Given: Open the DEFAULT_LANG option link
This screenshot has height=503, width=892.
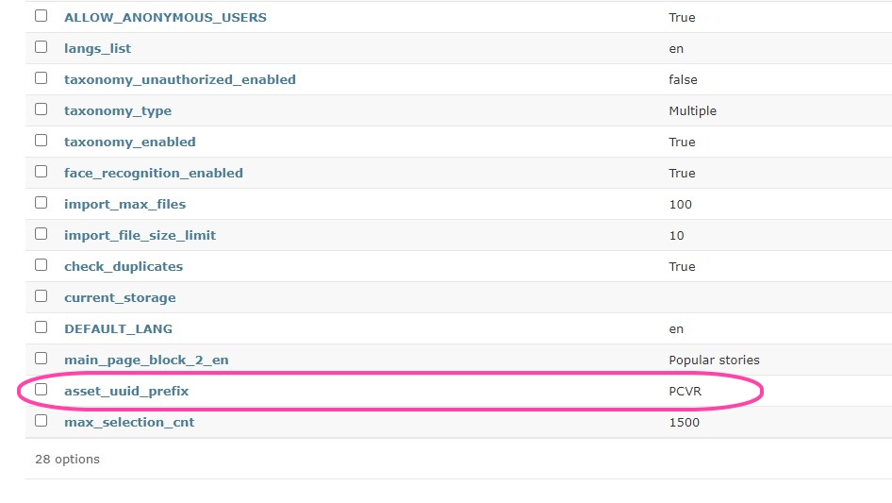Looking at the screenshot, I should (x=118, y=329).
